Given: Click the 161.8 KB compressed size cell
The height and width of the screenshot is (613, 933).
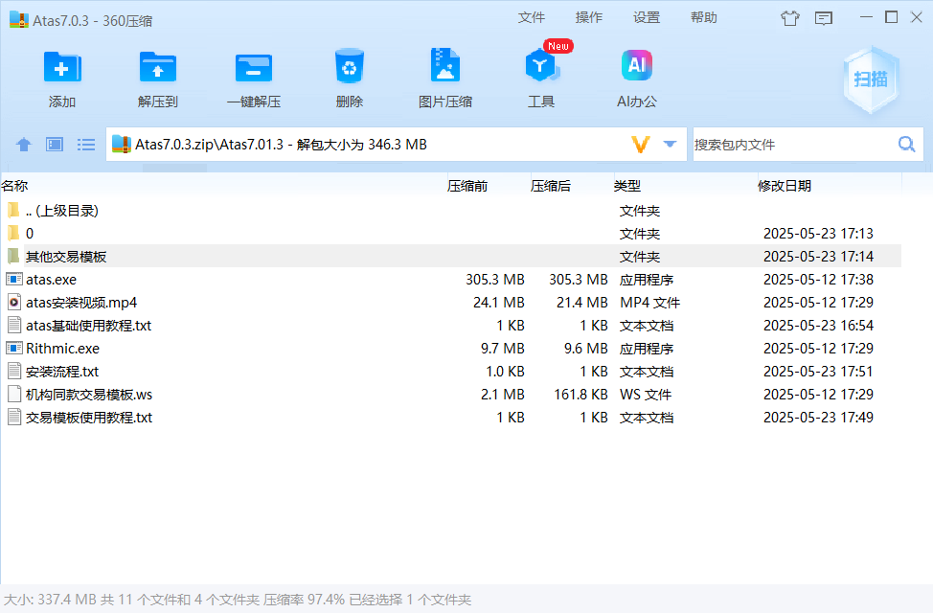Looking at the screenshot, I should [x=580, y=395].
